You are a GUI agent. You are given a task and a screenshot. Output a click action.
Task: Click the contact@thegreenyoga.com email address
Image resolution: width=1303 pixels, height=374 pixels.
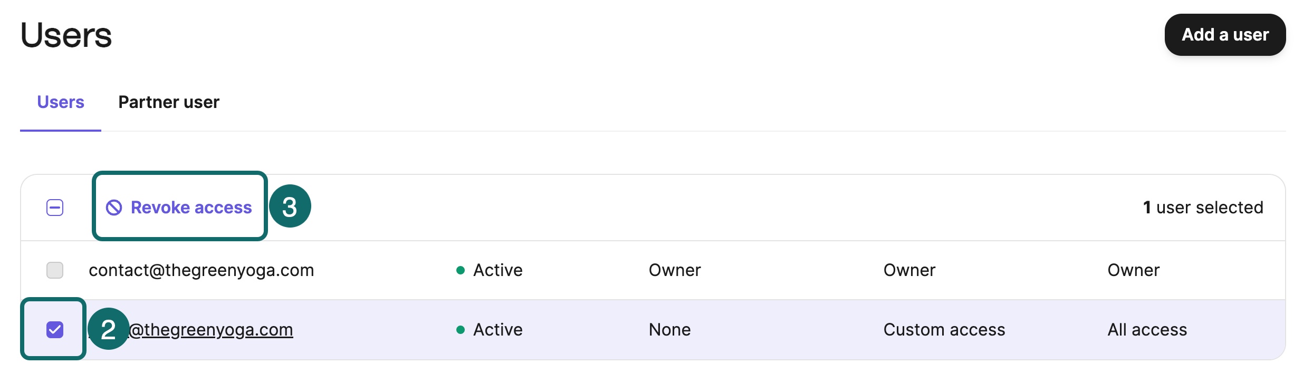click(x=201, y=270)
